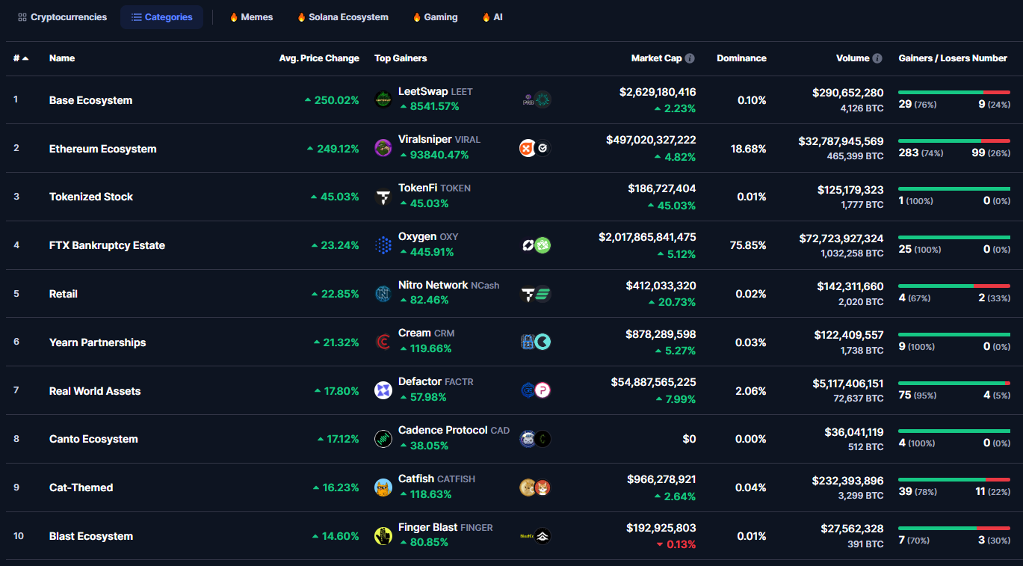Screen dimensions: 1023x566
Task: Sort by the Market Cap column header
Action: tap(656, 58)
